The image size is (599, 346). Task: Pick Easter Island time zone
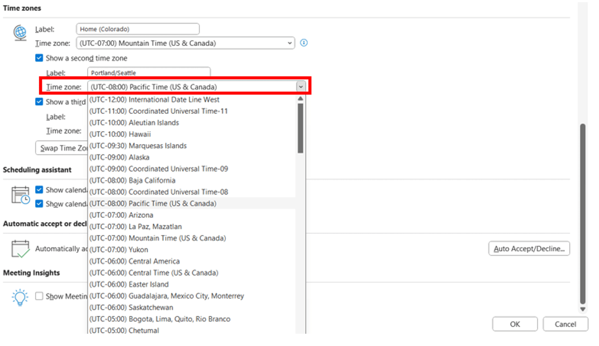pos(192,284)
